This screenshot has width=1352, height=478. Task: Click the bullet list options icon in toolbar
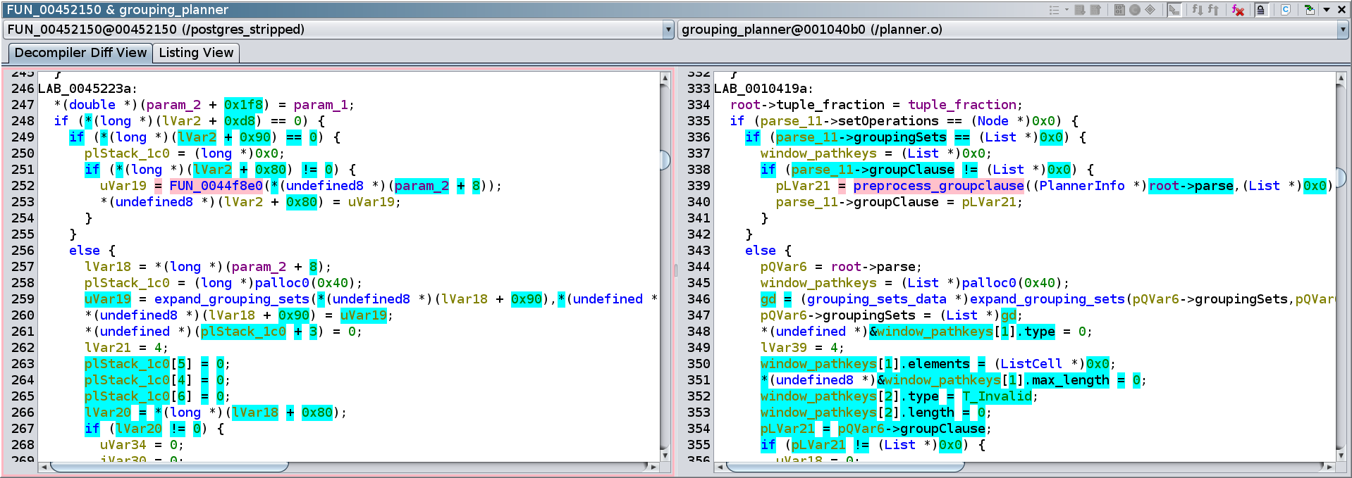pyautogui.click(x=1055, y=10)
